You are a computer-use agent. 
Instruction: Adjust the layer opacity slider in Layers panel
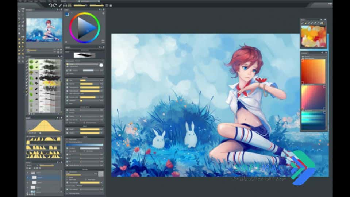point(47,166)
